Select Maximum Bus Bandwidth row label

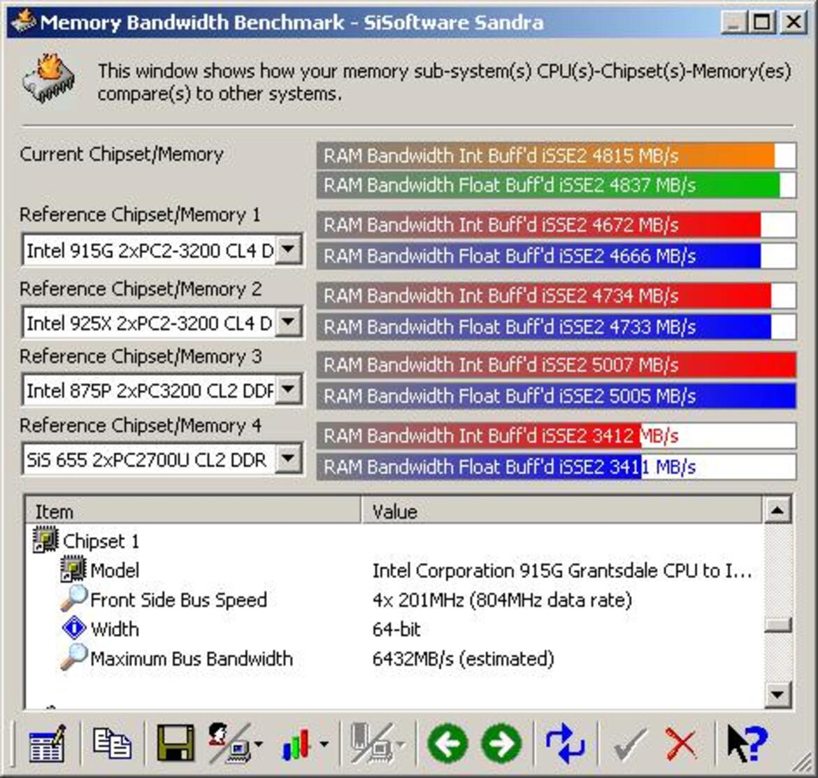tap(192, 659)
